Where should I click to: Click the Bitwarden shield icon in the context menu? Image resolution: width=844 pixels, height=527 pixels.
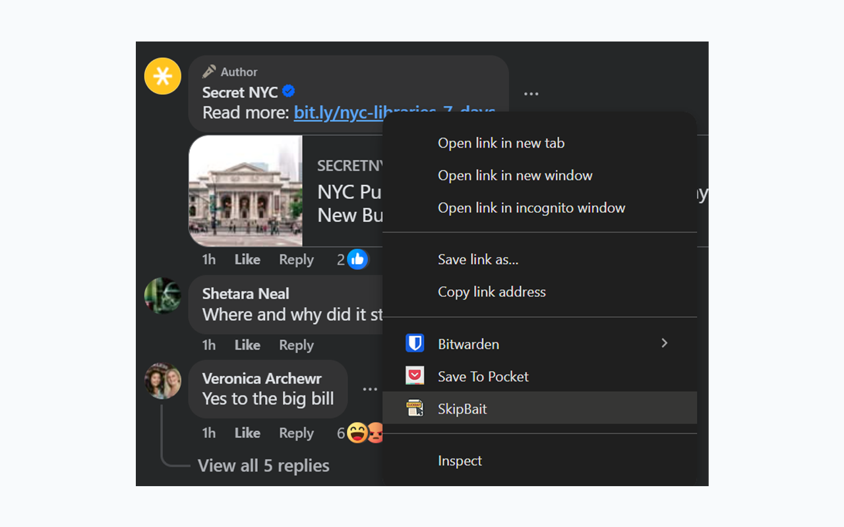point(415,343)
